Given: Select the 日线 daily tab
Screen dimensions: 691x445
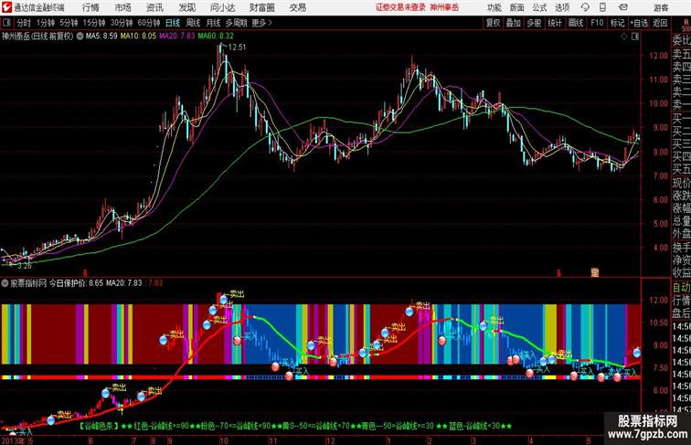Looking at the screenshot, I should (x=173, y=23).
